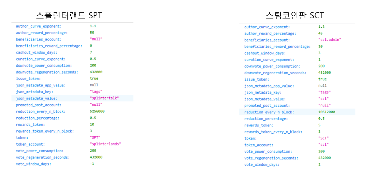The width and height of the screenshot is (368, 180).
Task: Click SCT reduction_every_n_block value 10512000
Action: [x=327, y=112]
